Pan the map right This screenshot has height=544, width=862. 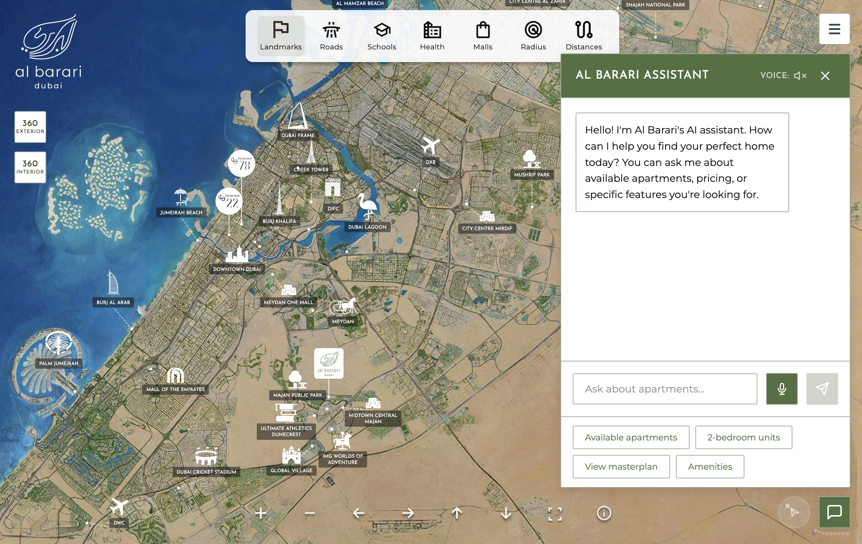click(x=408, y=513)
